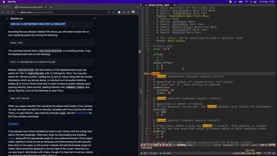Edit README.md with pencil icon

click(x=94, y=18)
